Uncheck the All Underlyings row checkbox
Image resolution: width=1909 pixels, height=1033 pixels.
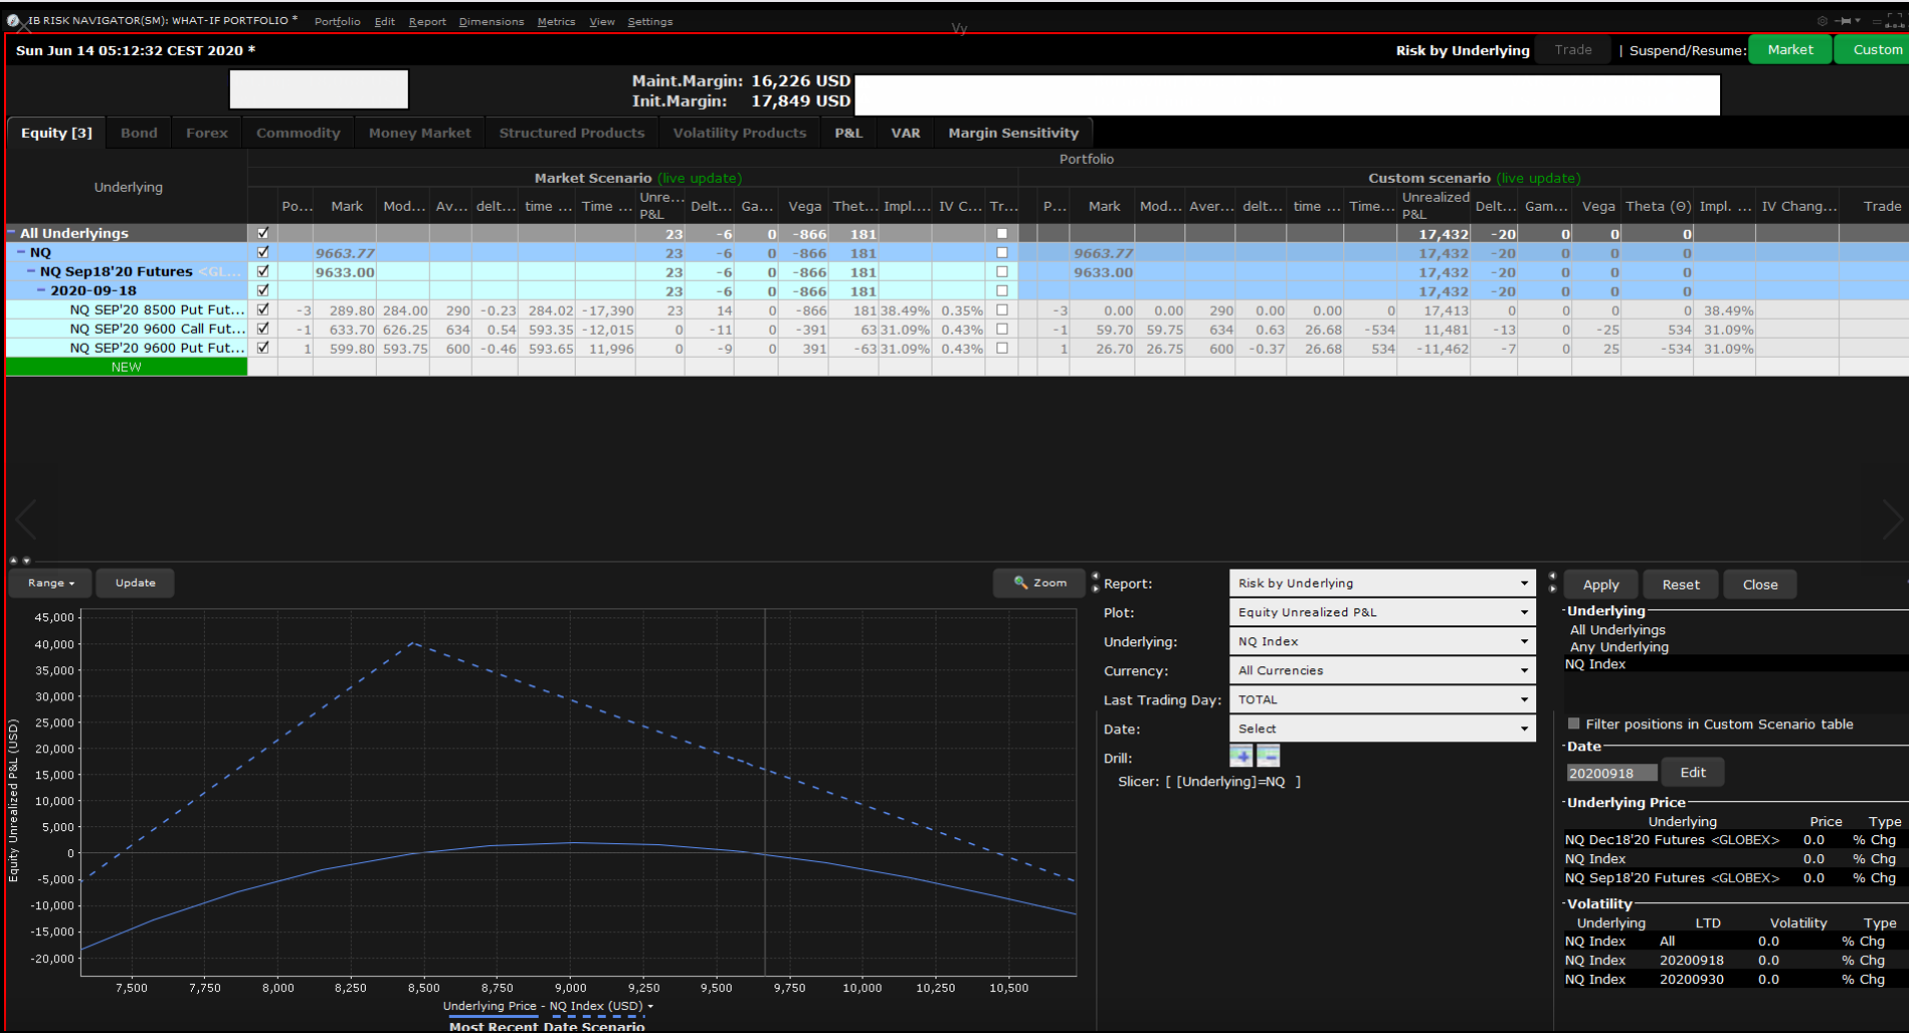263,233
